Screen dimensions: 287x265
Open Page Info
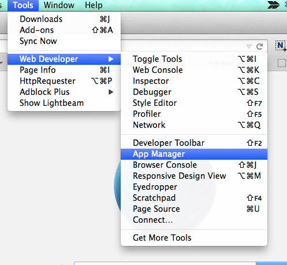point(64,70)
